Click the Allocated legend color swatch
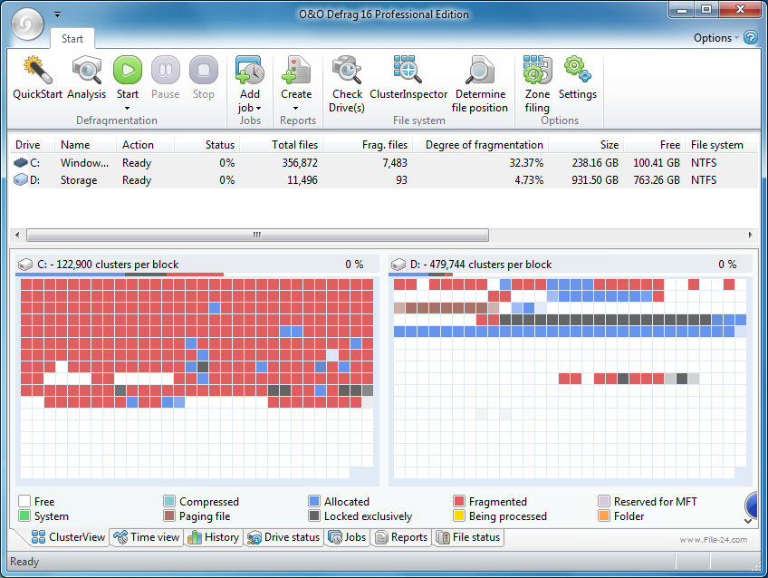 coord(314,501)
